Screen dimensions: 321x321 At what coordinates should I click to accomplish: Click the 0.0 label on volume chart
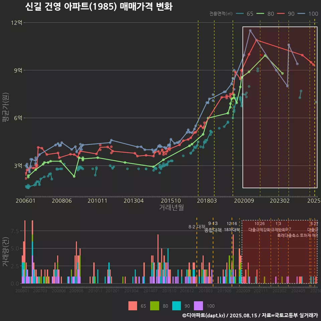15,284
